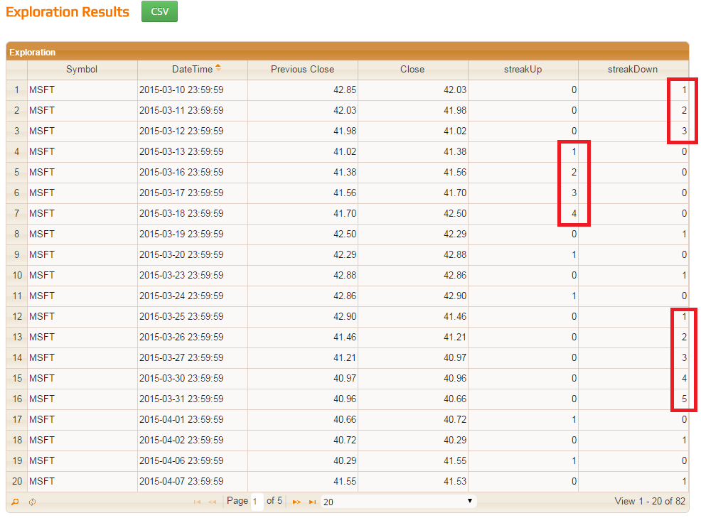The height and width of the screenshot is (518, 701).
Task: Select the 2015-03-27 23:59:59 date cell
Action: [192, 357]
